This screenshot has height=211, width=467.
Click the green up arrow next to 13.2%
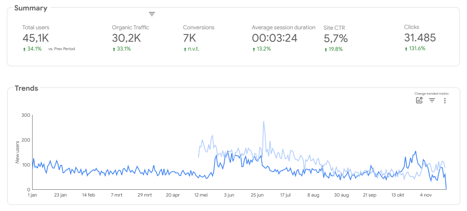tap(254, 49)
